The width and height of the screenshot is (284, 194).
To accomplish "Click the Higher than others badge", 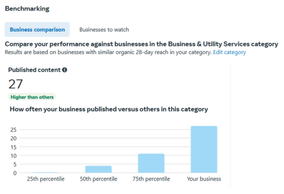I will point(32,97).
